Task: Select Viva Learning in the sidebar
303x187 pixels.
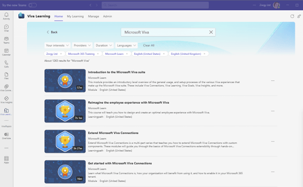Action: [7, 112]
